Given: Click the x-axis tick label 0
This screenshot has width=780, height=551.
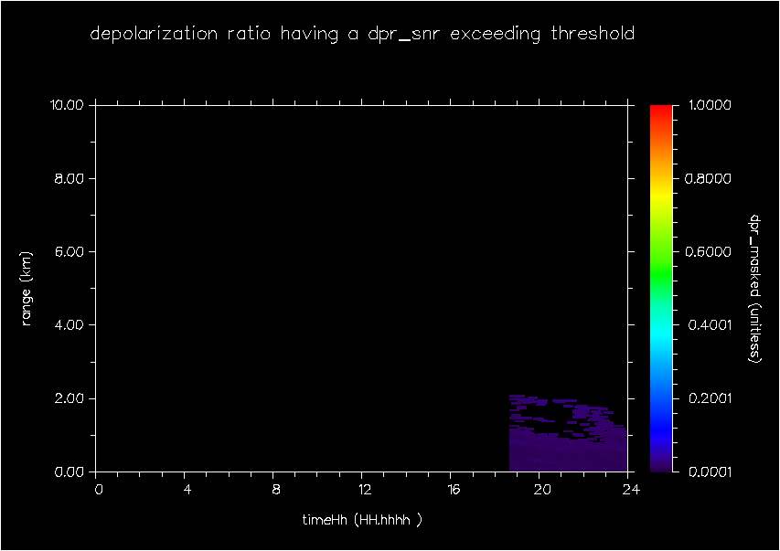Looking at the screenshot, I should [99, 490].
